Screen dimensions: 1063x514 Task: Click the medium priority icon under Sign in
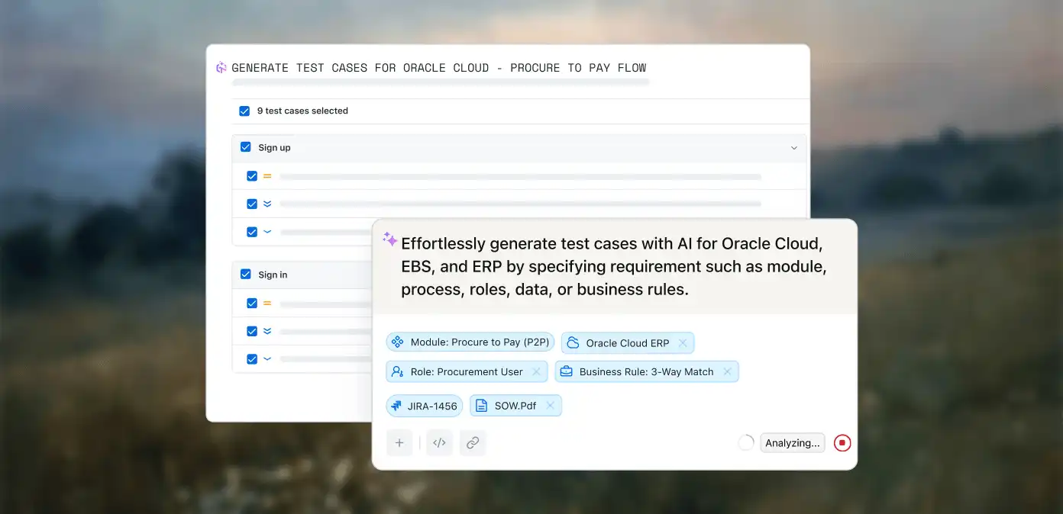267,304
